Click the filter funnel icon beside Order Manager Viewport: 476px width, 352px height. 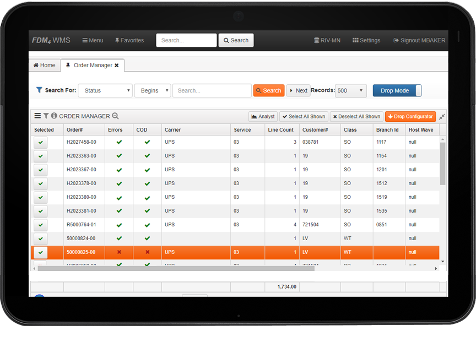pyautogui.click(x=46, y=116)
